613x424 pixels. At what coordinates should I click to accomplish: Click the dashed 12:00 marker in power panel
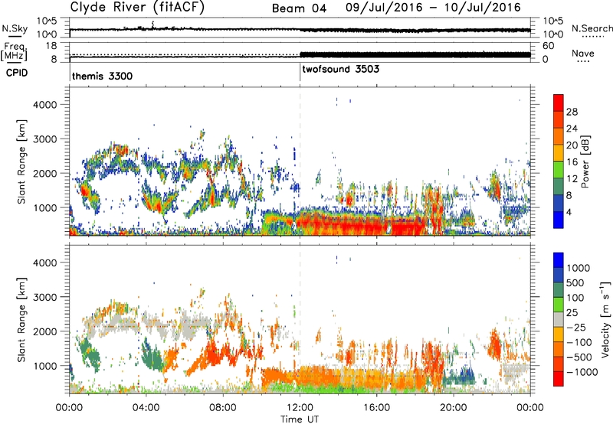300,161
